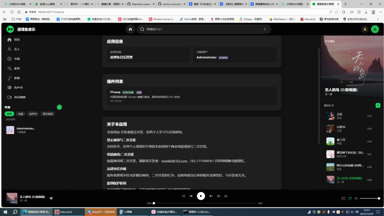Image resolution: width=384 pixels, height=216 pixels.
Task: Click the msmkls@163.com email link
Action: point(174,161)
